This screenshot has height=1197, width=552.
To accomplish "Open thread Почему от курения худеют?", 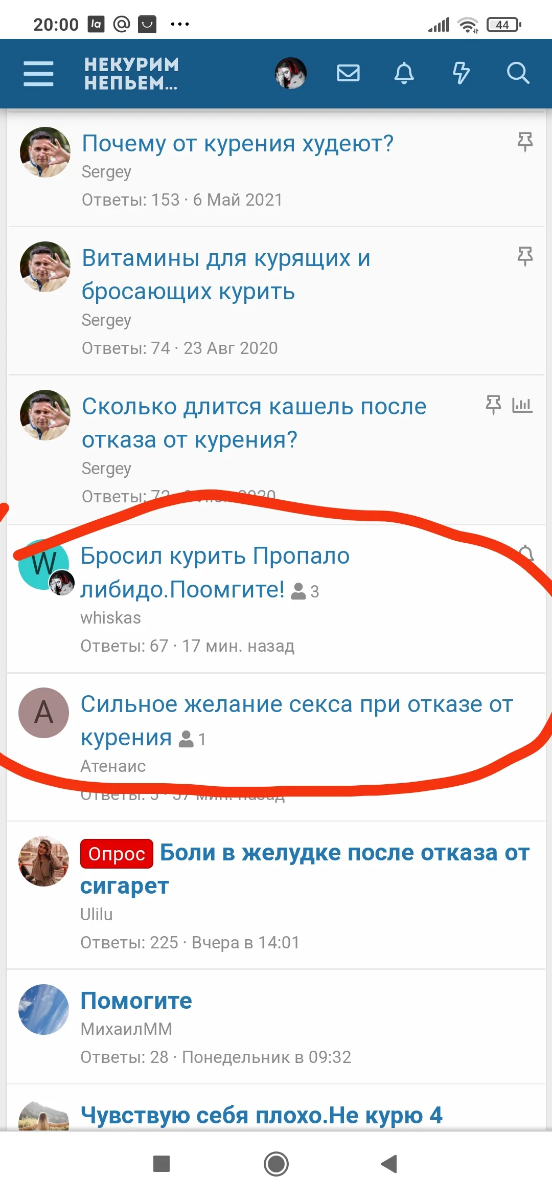I will tap(238, 144).
